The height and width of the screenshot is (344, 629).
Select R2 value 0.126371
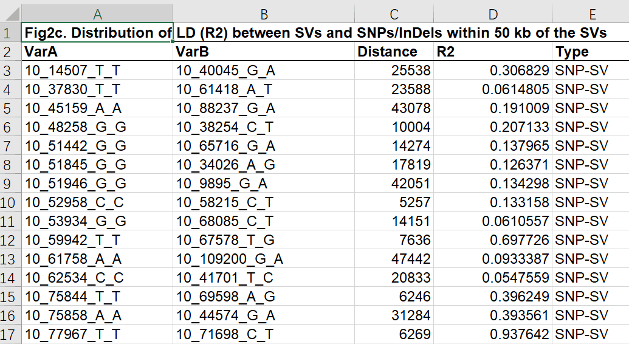(x=493, y=165)
